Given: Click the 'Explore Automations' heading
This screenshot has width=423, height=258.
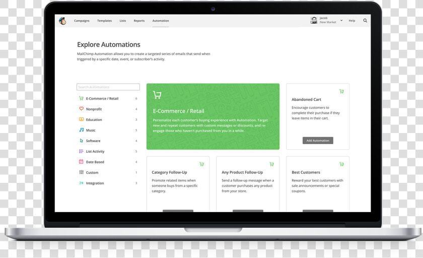Looking at the screenshot, I should pyautogui.click(x=109, y=44).
